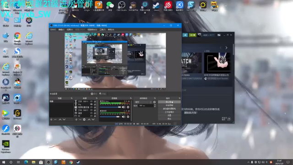Screen dimensions: 293x165
Task: Open GeForce Experience desktop shortcut
Action: [5, 147]
